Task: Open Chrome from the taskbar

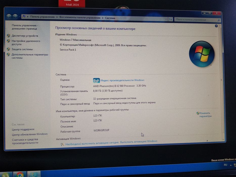Action: [20, 174]
